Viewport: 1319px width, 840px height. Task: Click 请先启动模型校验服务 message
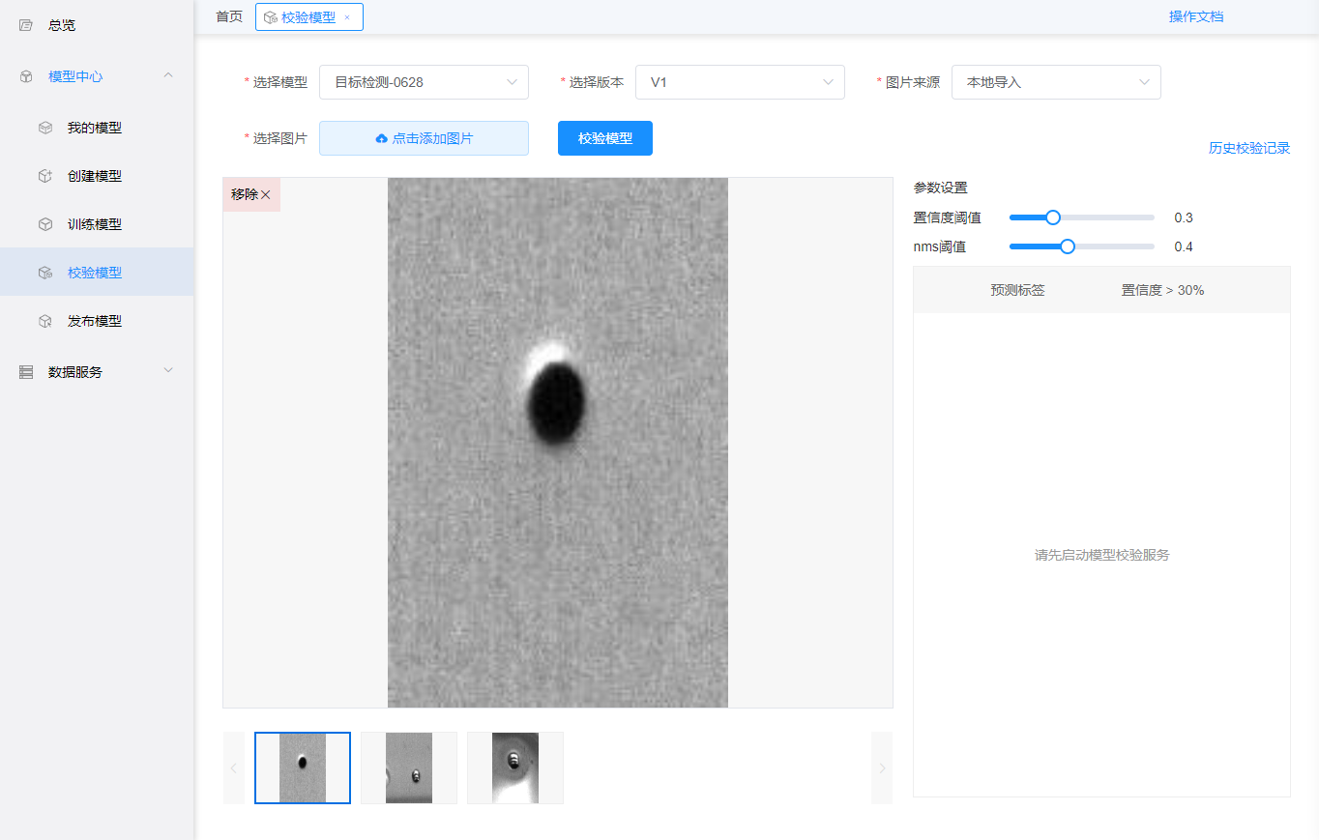coord(1102,555)
